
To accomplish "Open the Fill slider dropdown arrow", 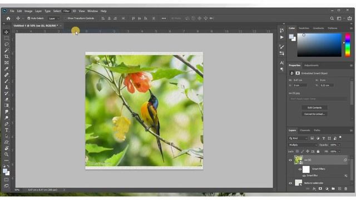I will click(339, 152).
